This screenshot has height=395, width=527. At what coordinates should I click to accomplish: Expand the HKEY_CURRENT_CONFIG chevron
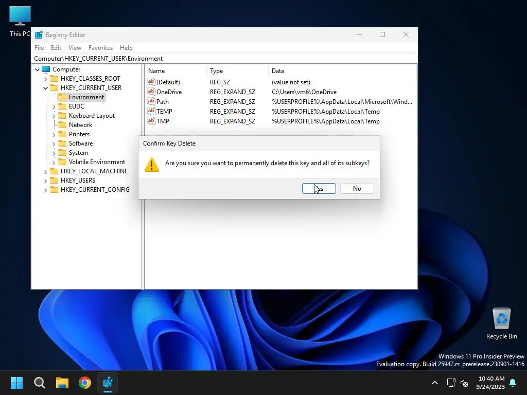(x=45, y=190)
